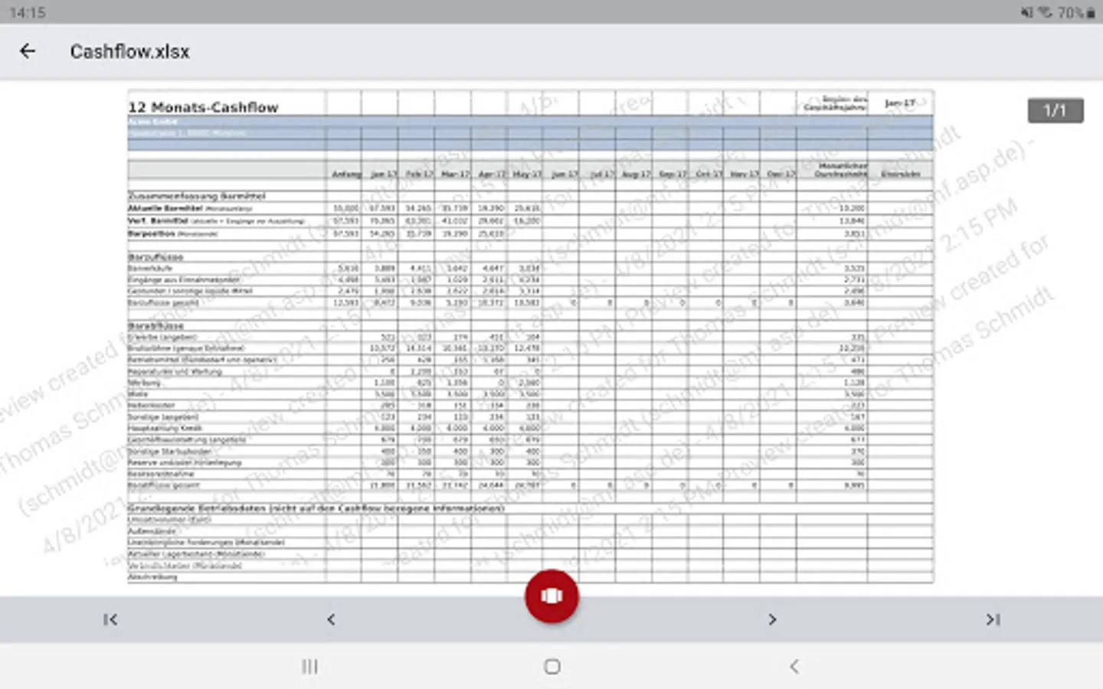Screen dimensions: 1103x689
Task: Tap the battery indicator in status bar
Action: (x=1077, y=12)
